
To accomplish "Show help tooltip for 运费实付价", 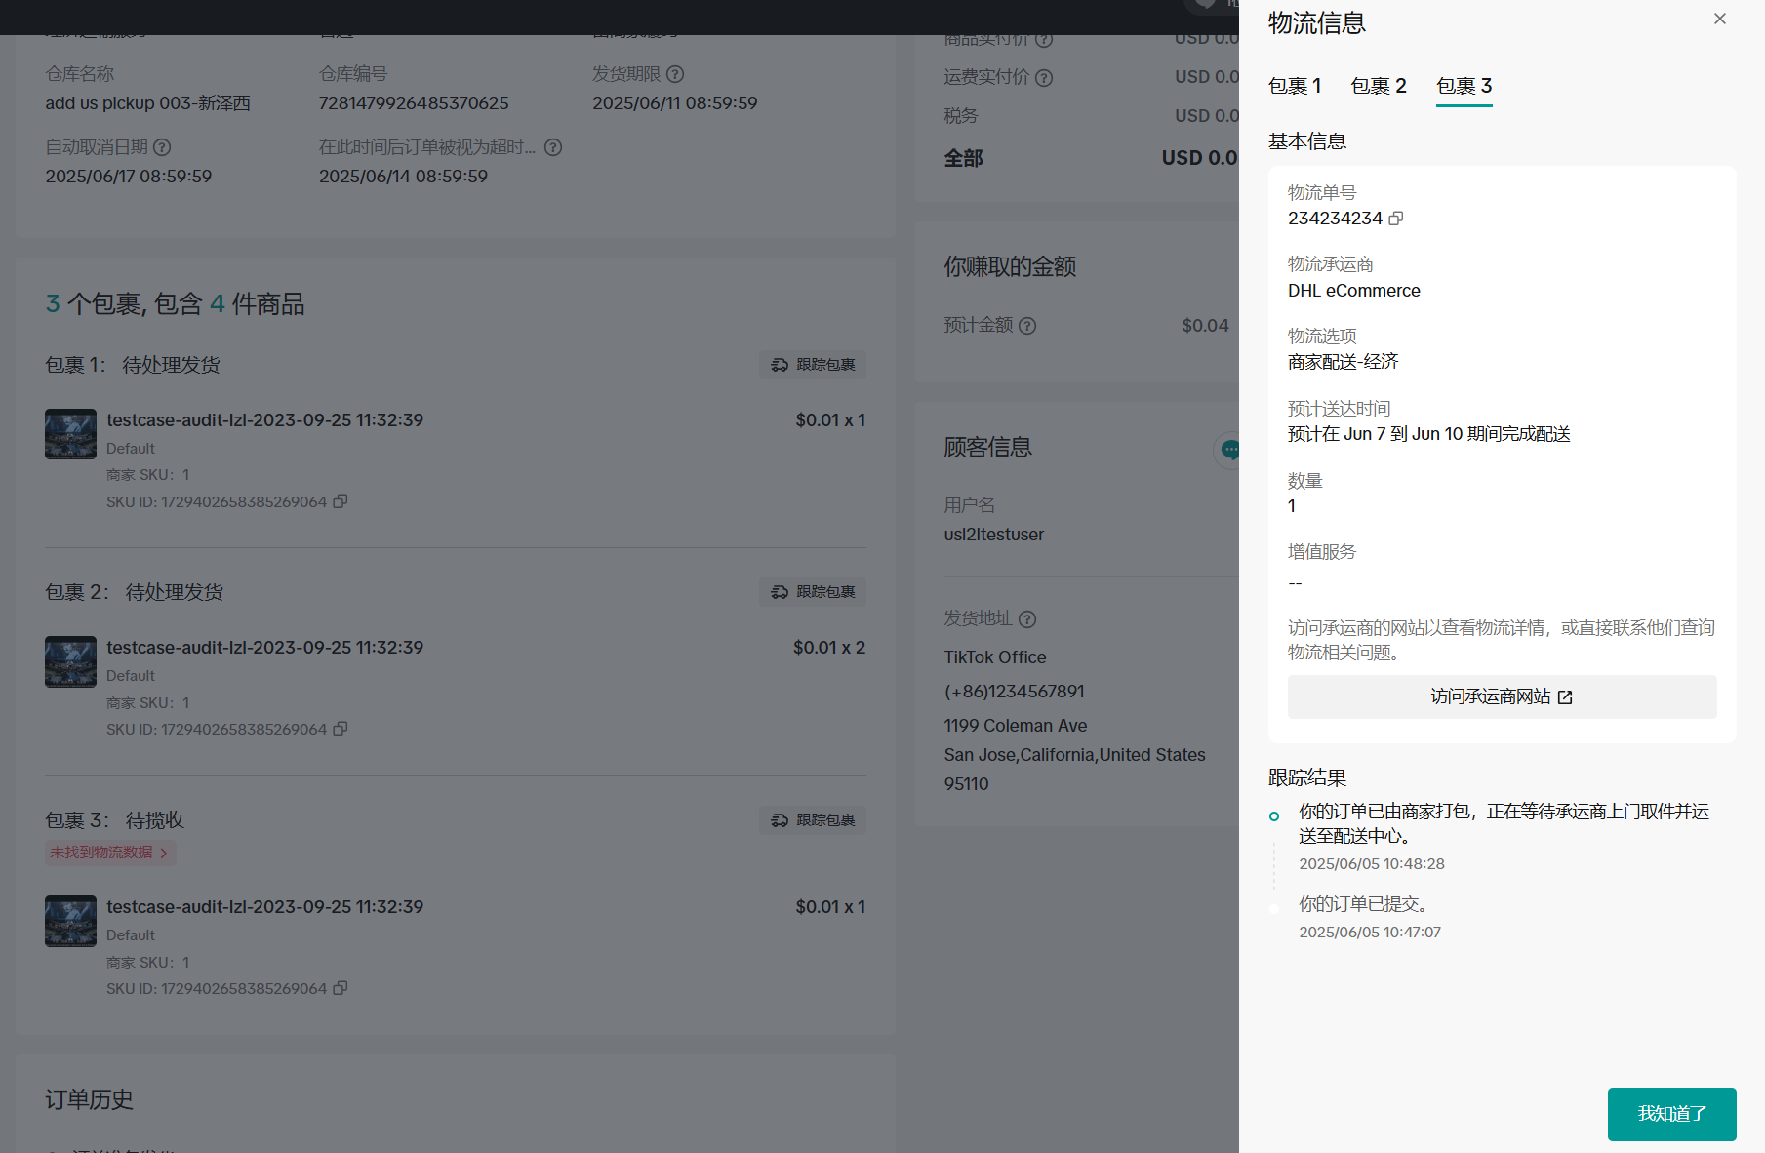I will 1044,78.
